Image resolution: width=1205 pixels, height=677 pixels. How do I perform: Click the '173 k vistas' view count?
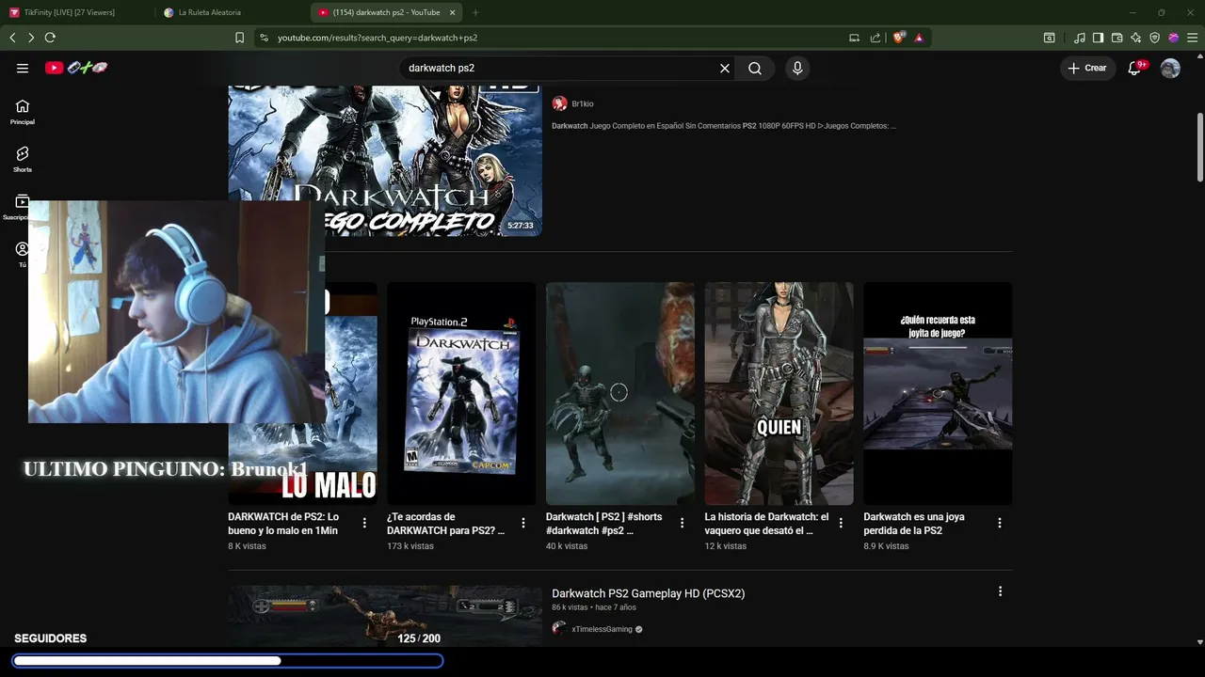(x=410, y=546)
